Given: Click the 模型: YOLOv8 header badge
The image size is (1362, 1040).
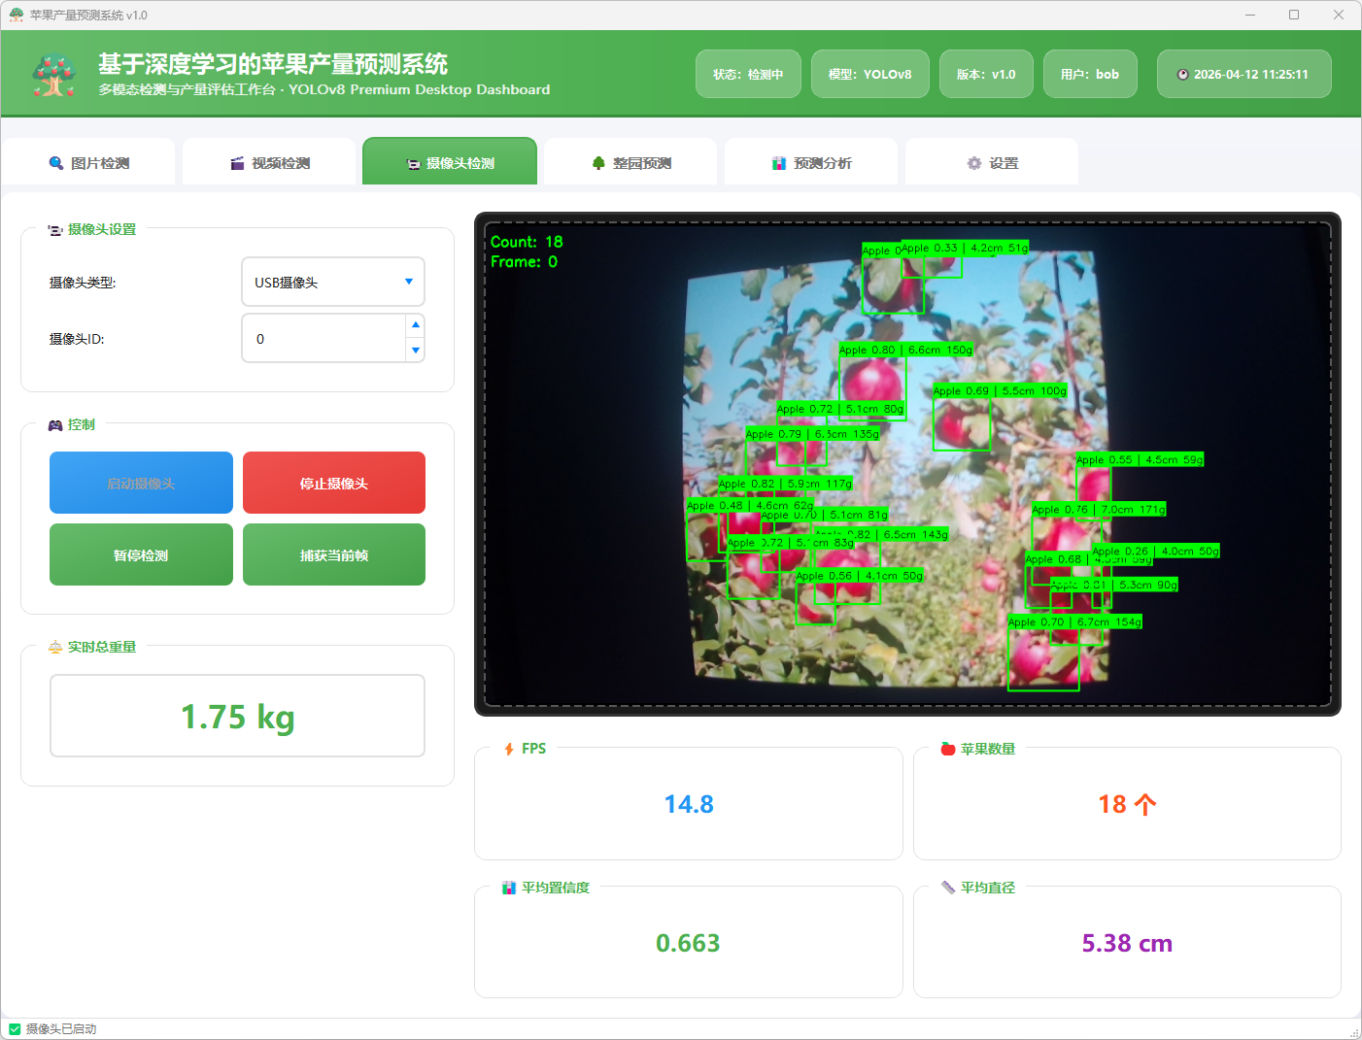Looking at the screenshot, I should coord(869,74).
